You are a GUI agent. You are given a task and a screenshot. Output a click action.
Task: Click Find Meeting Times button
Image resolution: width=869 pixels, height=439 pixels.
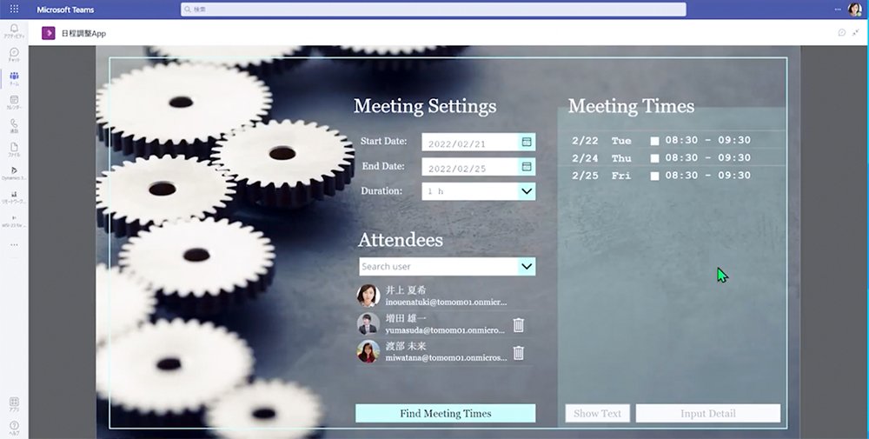[x=446, y=414]
